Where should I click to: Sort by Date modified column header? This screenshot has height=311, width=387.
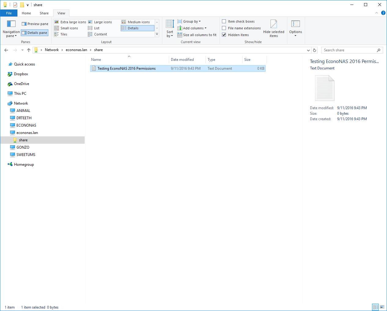187,60
